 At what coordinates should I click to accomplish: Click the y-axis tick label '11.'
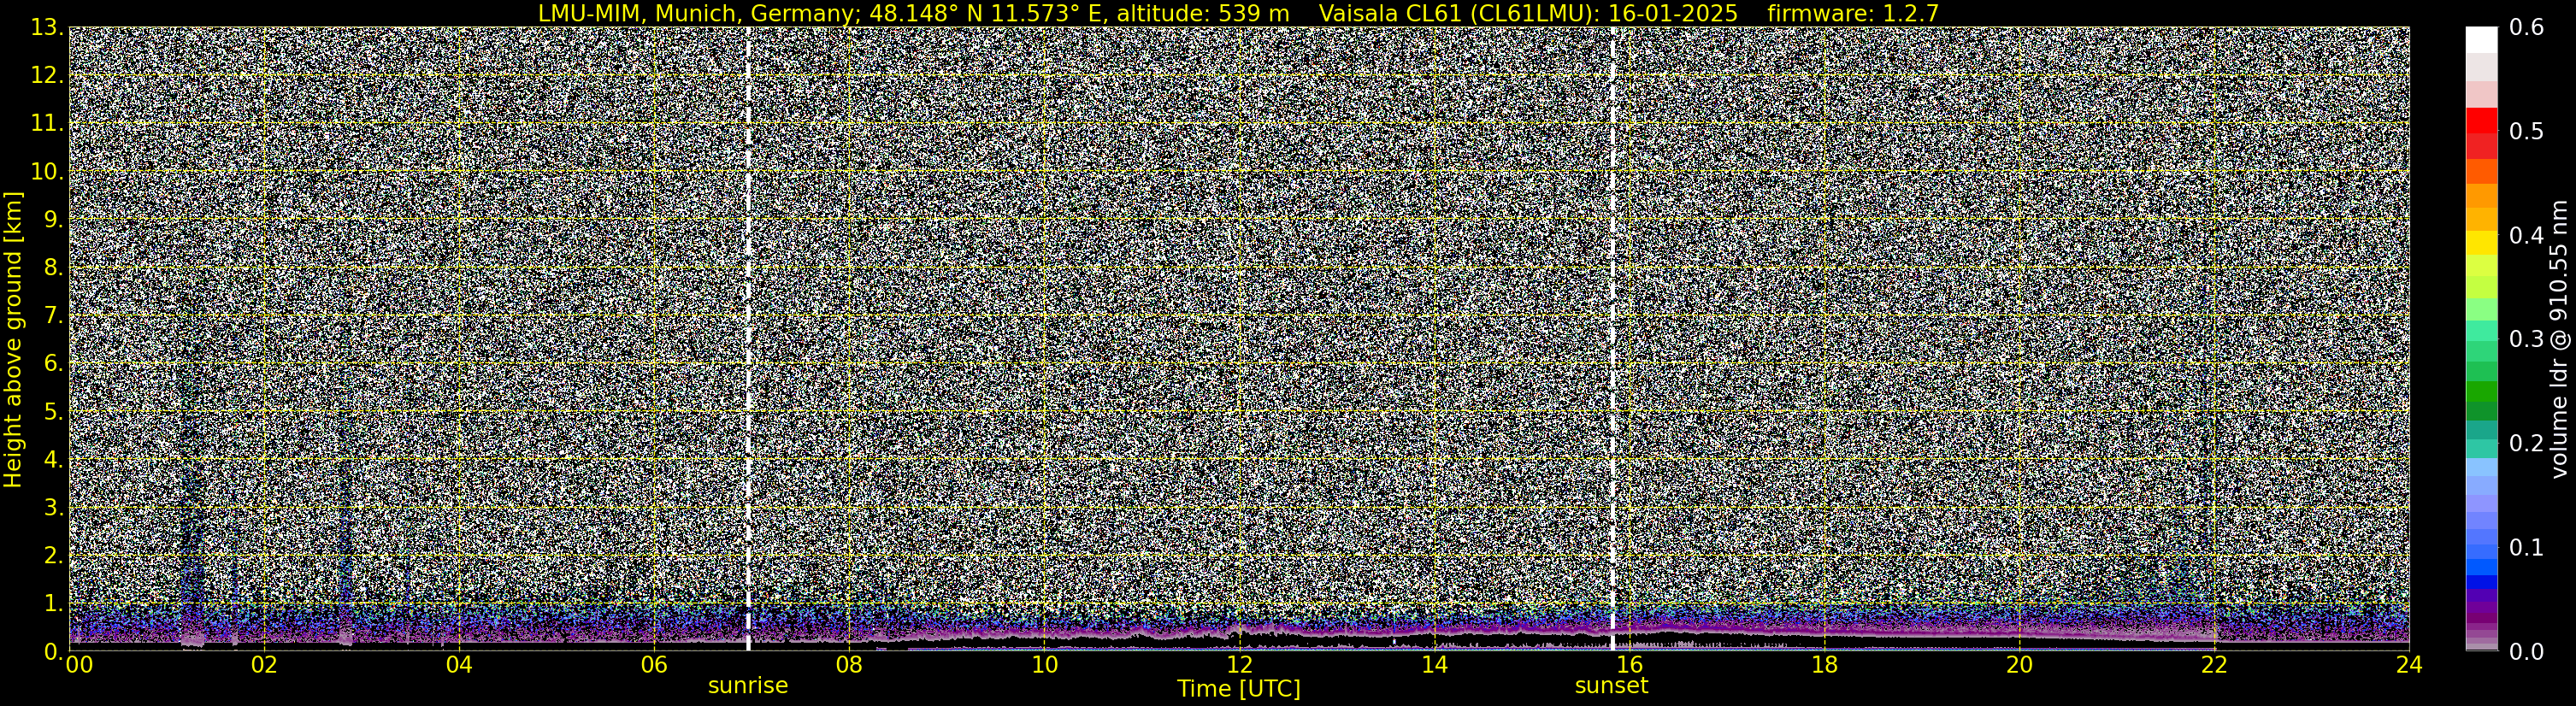(47, 124)
